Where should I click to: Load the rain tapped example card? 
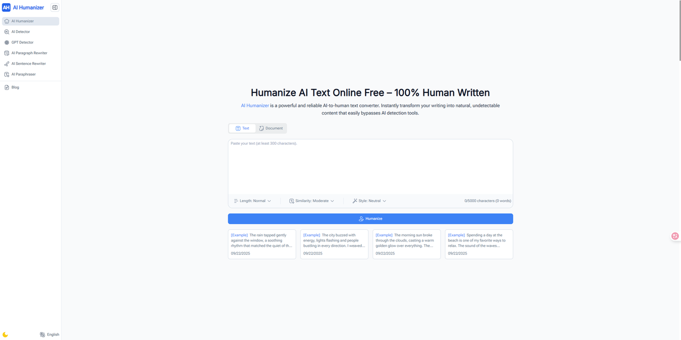pyautogui.click(x=262, y=244)
